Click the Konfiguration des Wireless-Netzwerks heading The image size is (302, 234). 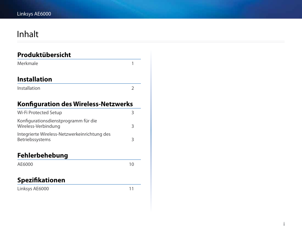(75, 104)
